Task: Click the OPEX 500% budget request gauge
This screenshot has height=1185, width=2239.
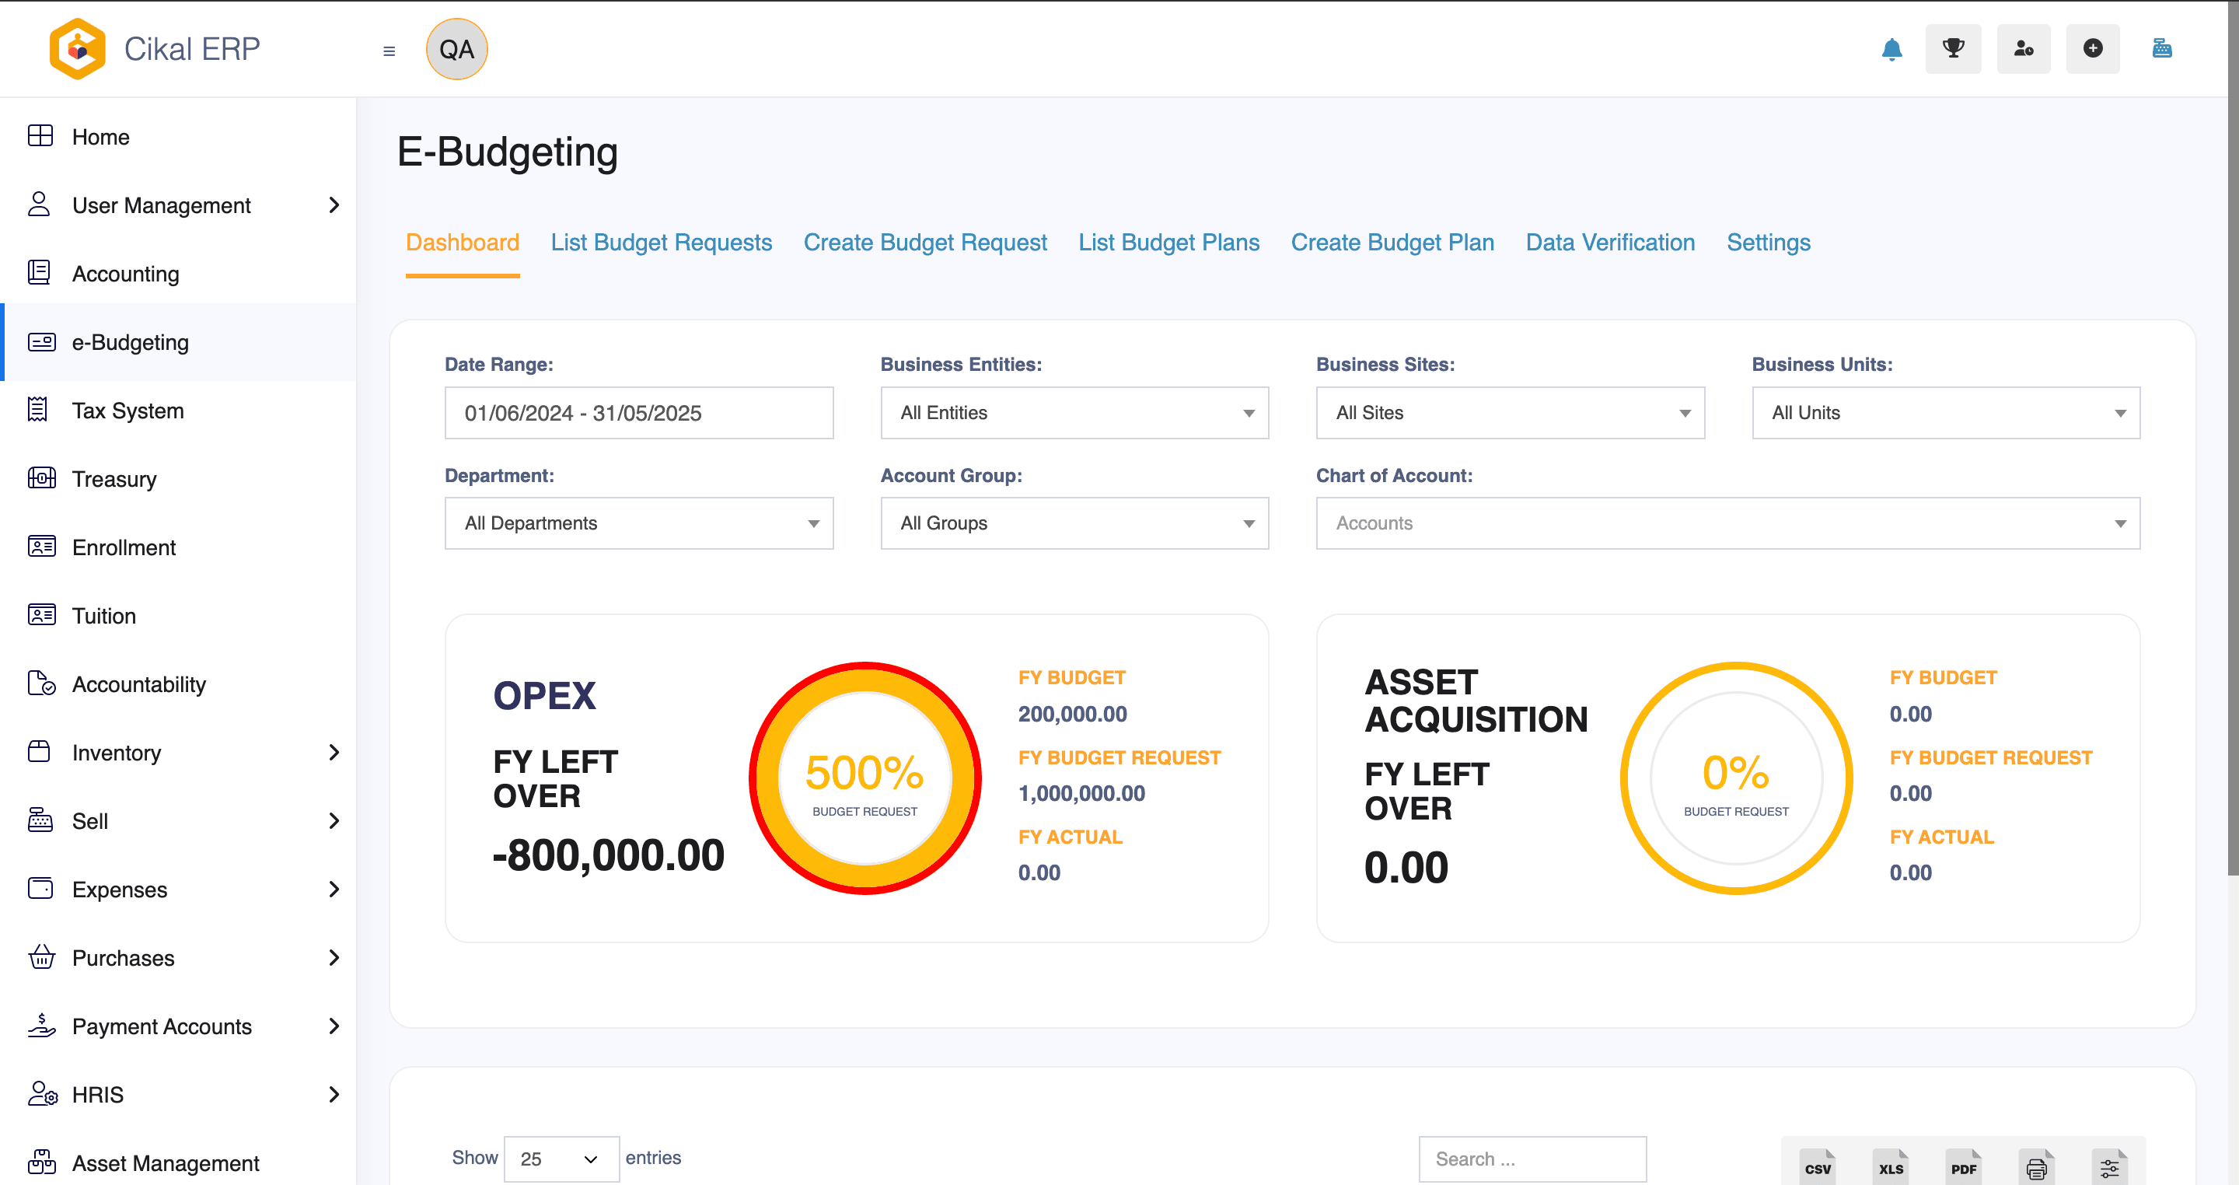Action: point(865,778)
